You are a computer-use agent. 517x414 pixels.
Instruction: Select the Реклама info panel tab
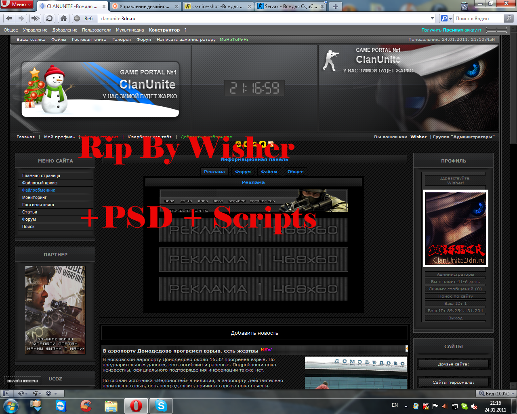(x=214, y=172)
